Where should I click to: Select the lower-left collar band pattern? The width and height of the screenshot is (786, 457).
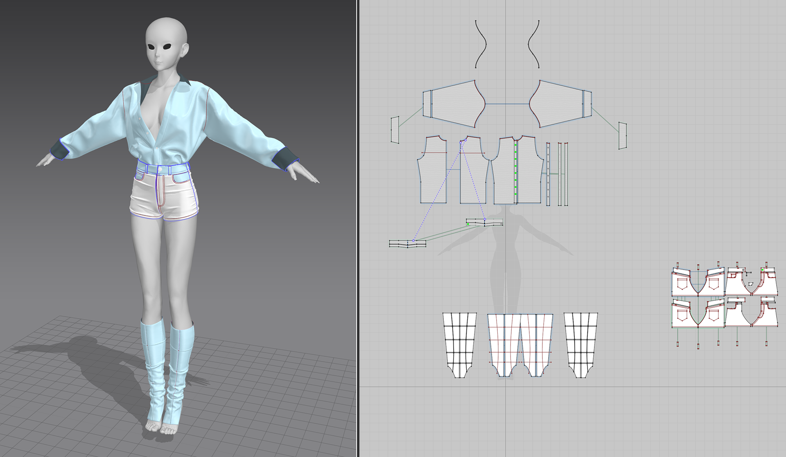408,243
